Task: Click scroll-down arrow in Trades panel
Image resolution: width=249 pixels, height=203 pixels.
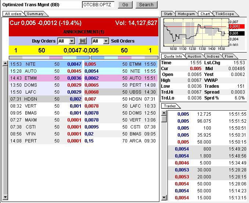Action: click(164, 198)
